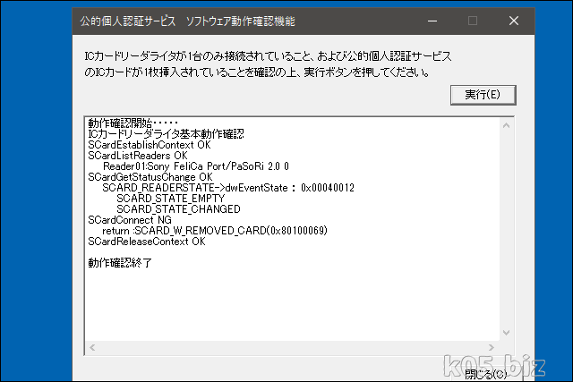Click the 閉じる(C) close button
Image resolution: width=573 pixels, height=382 pixels.
[x=485, y=374]
